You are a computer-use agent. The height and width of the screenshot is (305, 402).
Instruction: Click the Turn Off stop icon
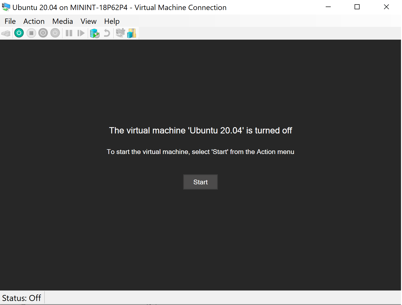click(x=31, y=33)
